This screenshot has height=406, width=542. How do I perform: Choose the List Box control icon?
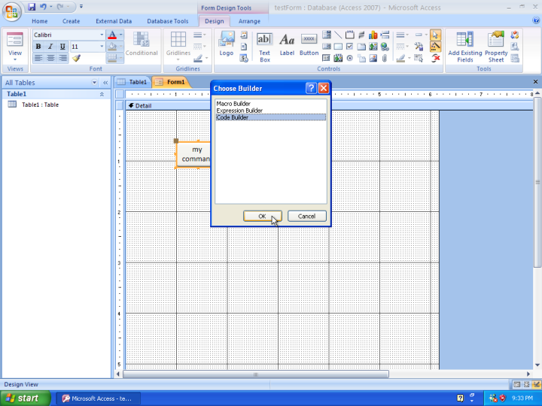tap(327, 47)
